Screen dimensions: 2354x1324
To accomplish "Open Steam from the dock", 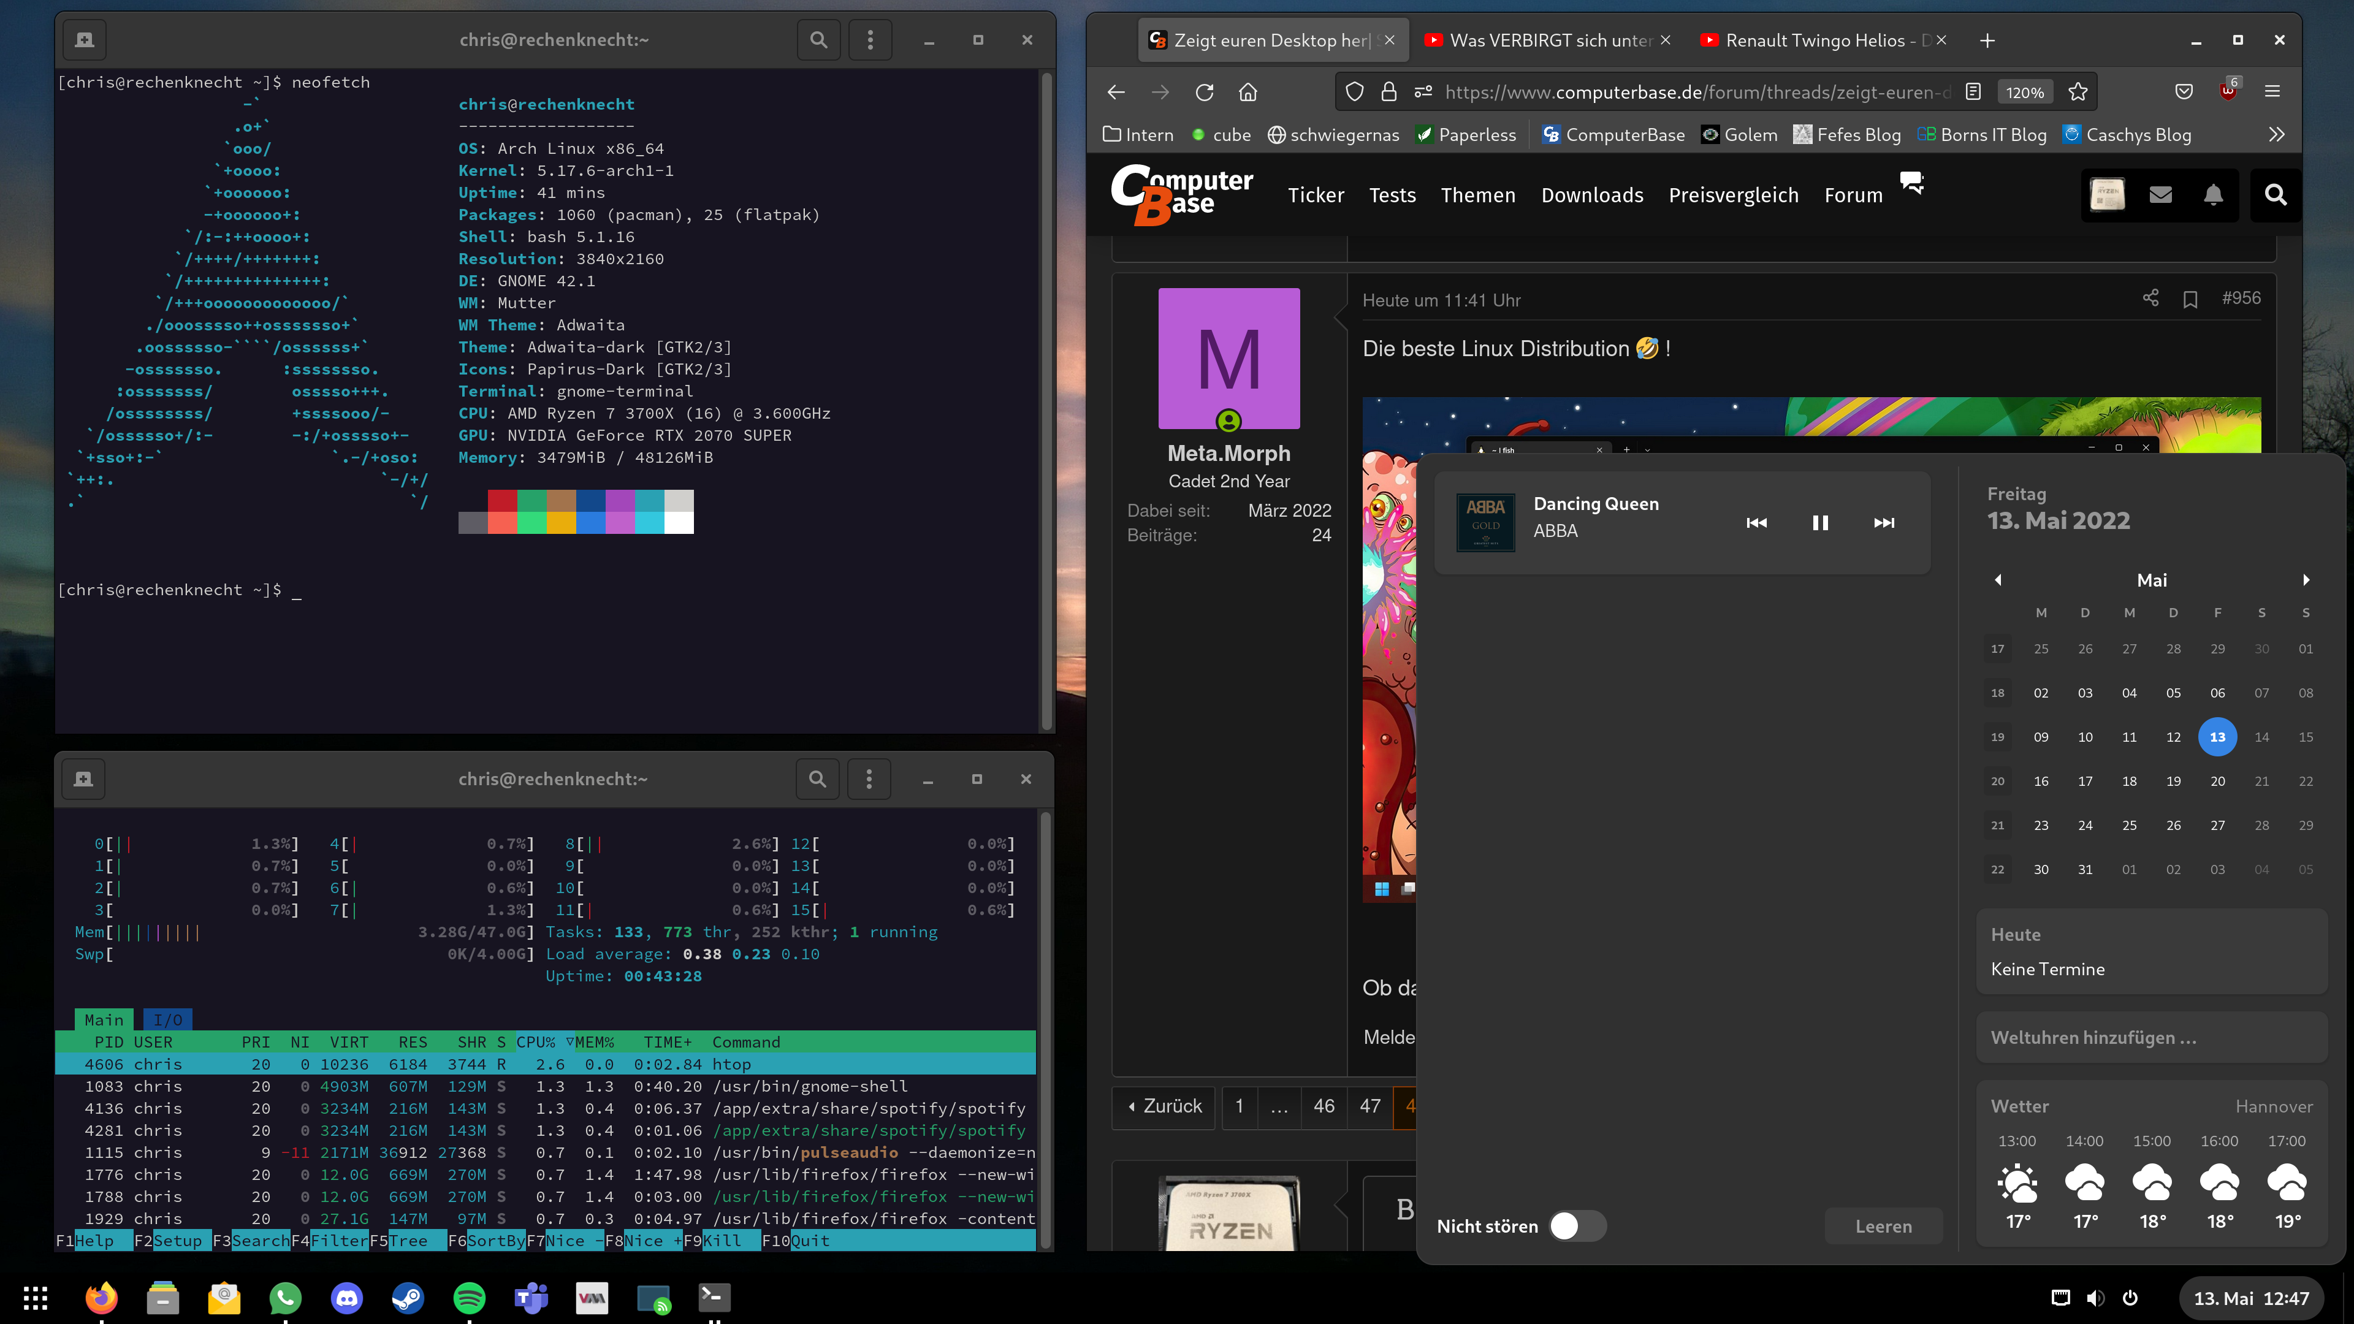I will [408, 1298].
